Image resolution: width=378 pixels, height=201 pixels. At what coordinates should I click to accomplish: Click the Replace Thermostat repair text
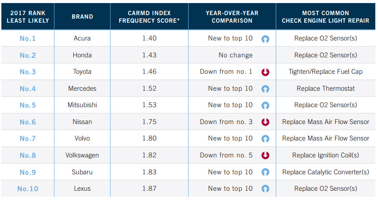point(326,88)
